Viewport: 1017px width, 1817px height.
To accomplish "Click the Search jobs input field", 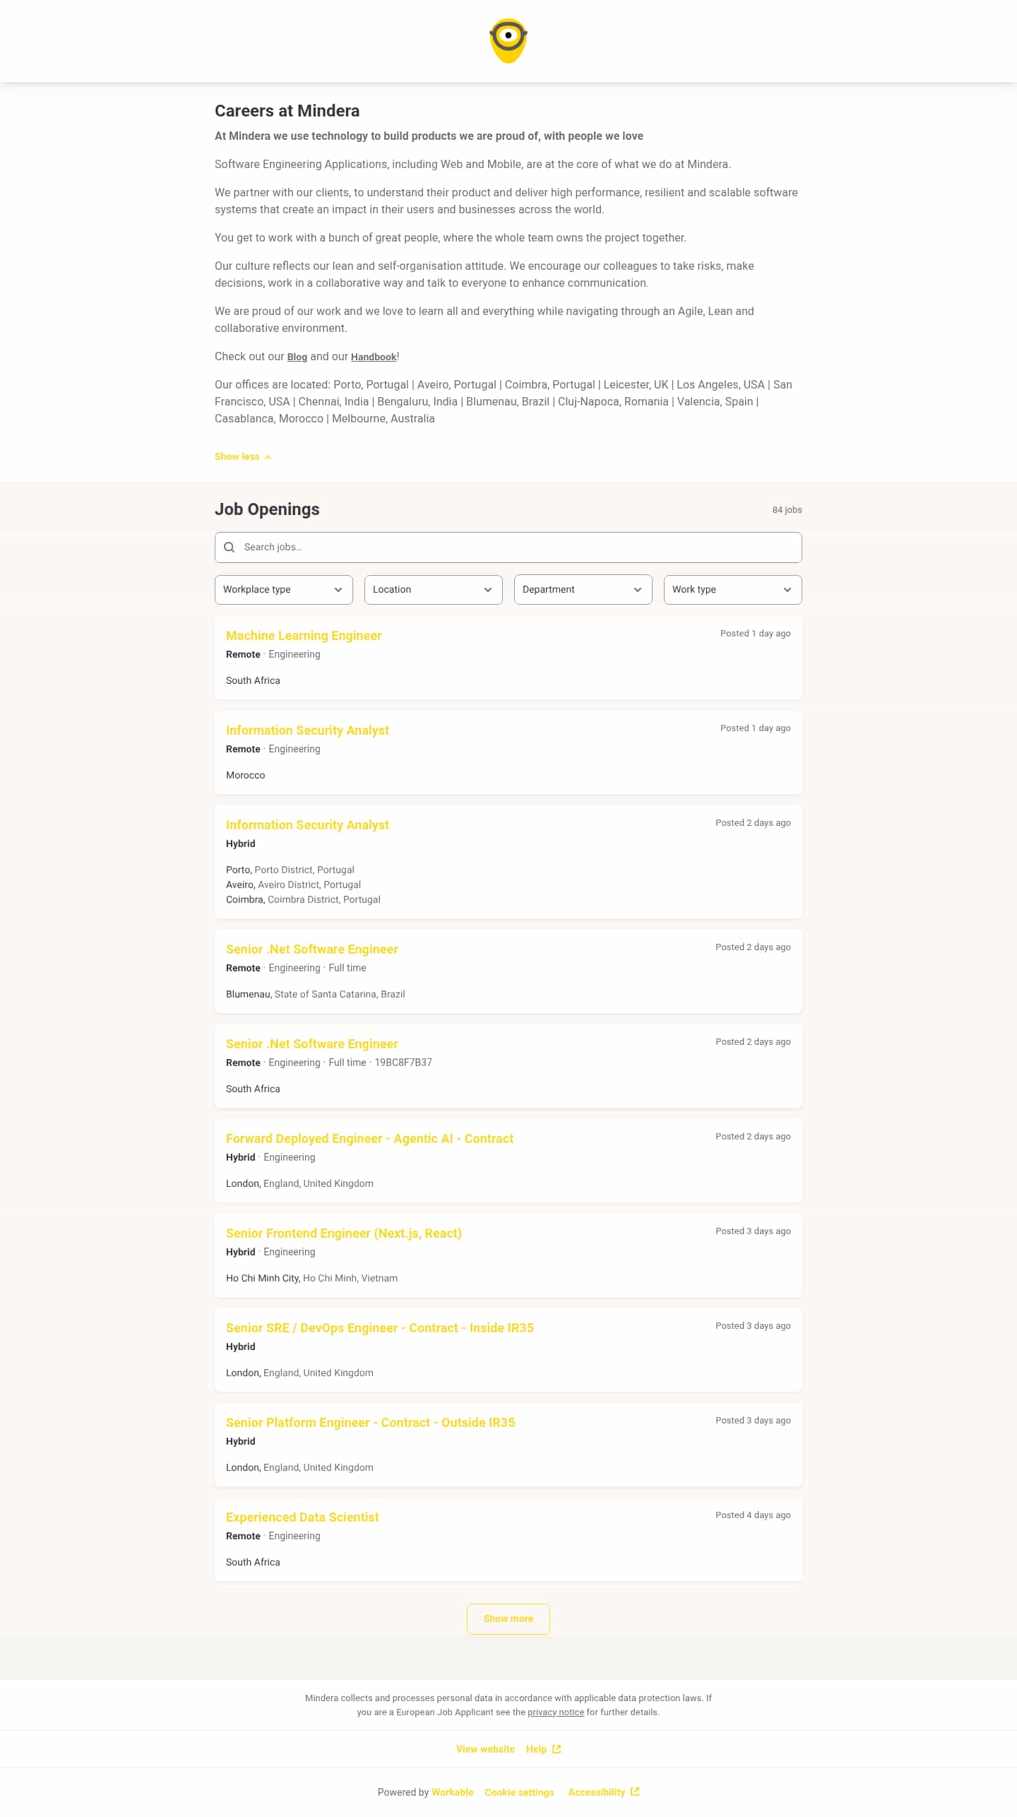I will point(508,548).
